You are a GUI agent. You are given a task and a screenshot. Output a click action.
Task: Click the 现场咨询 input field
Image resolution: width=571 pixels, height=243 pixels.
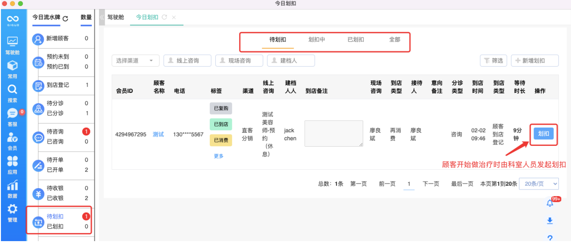click(x=239, y=61)
